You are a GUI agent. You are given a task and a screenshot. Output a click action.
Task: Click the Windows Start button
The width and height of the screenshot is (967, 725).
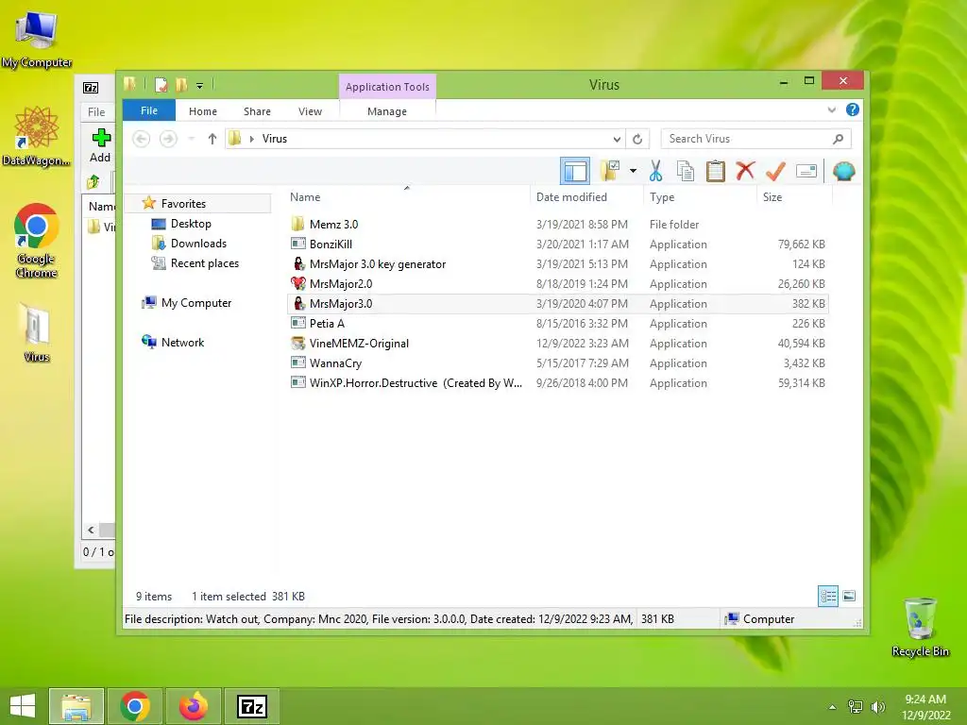[23, 706]
